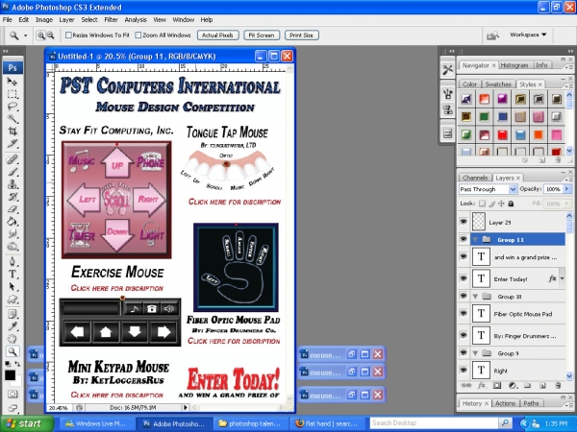Select the Slice tool
The height and width of the screenshot is (432, 577).
pos(13,144)
